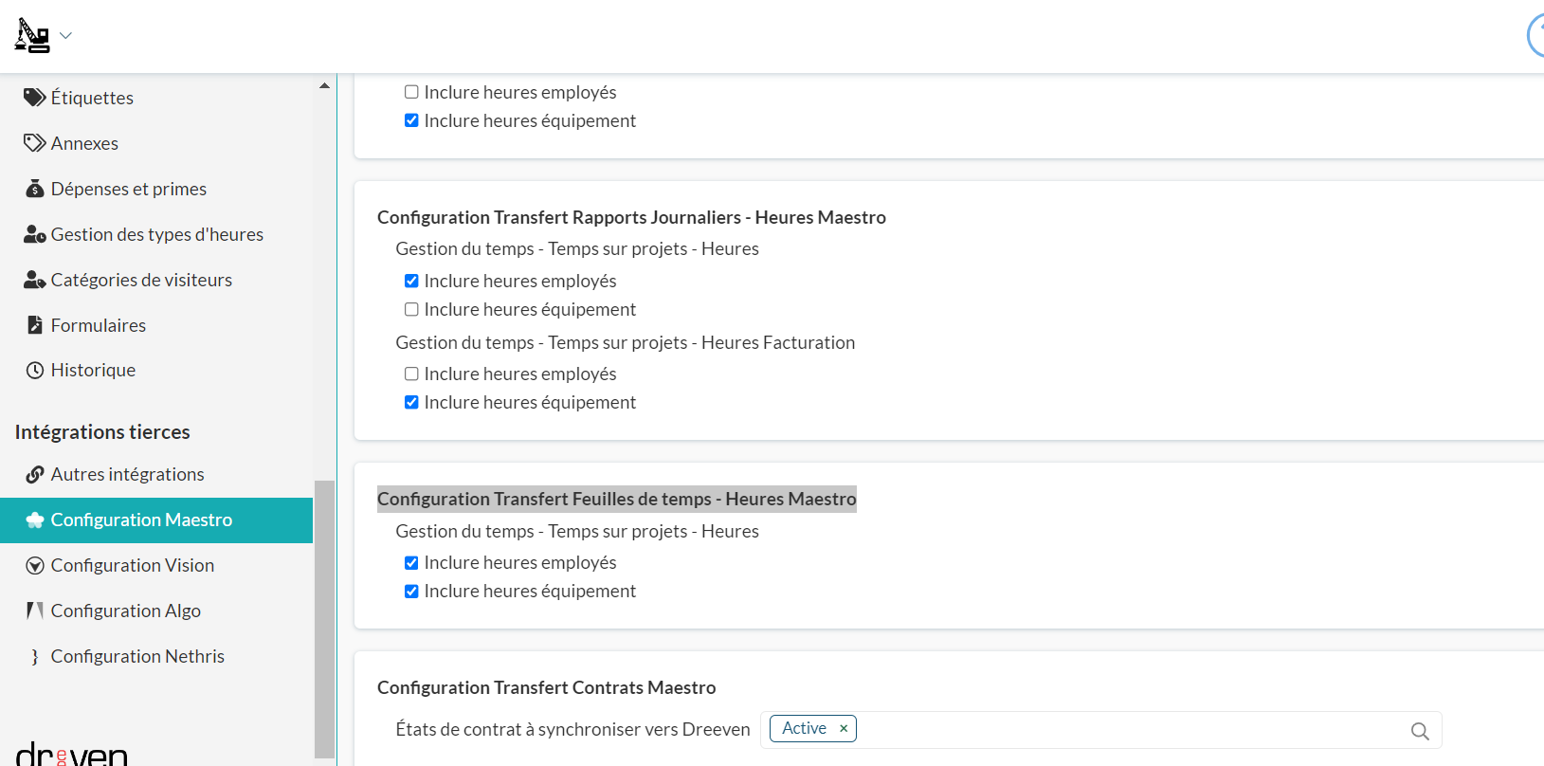Screen dimensions: 1544x766
Task: Click highlighted heading Configuration Transfert Feuilles de temps
Action: (x=617, y=499)
